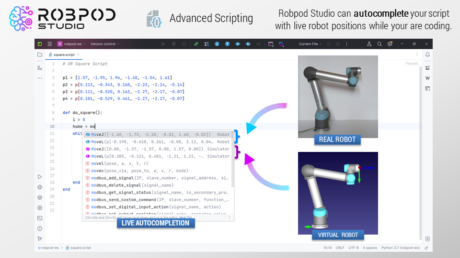The height and width of the screenshot is (258, 460).
Task: Close the square.script tab
Action: [x=78, y=54]
